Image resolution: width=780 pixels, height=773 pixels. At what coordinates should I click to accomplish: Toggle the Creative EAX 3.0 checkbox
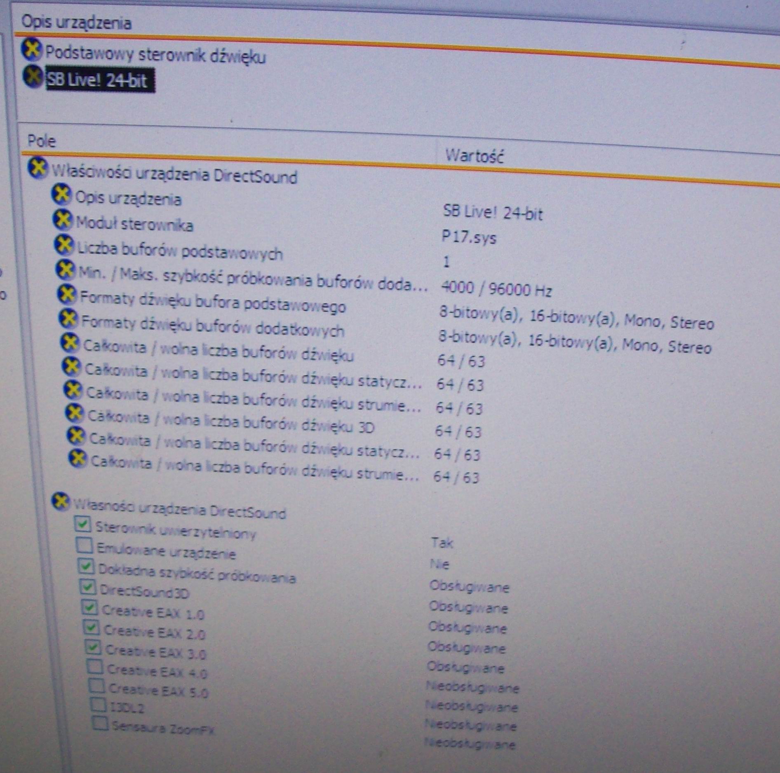93,647
